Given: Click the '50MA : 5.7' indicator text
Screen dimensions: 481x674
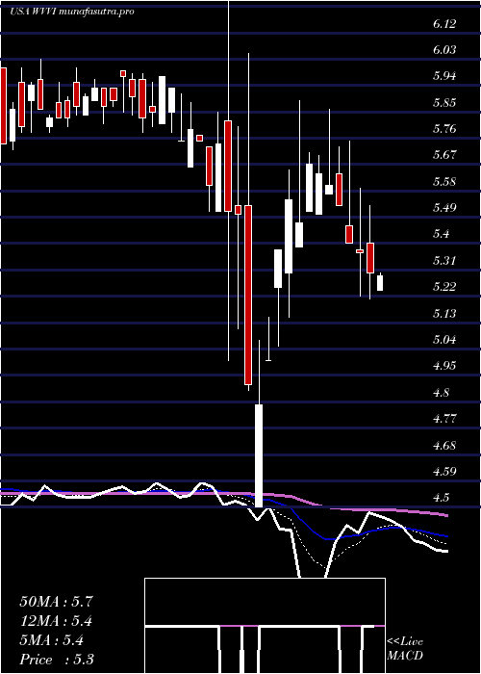Looking at the screenshot, I should [x=56, y=602].
